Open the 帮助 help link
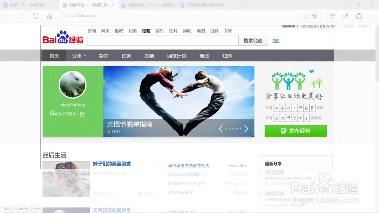The width and height of the screenshot is (379, 213). tap(276, 40)
